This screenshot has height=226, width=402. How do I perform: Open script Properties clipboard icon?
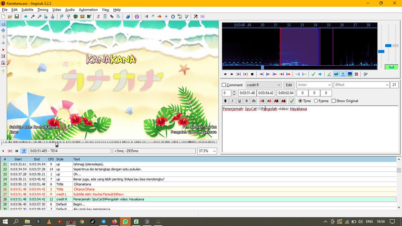pyautogui.click(x=105, y=16)
